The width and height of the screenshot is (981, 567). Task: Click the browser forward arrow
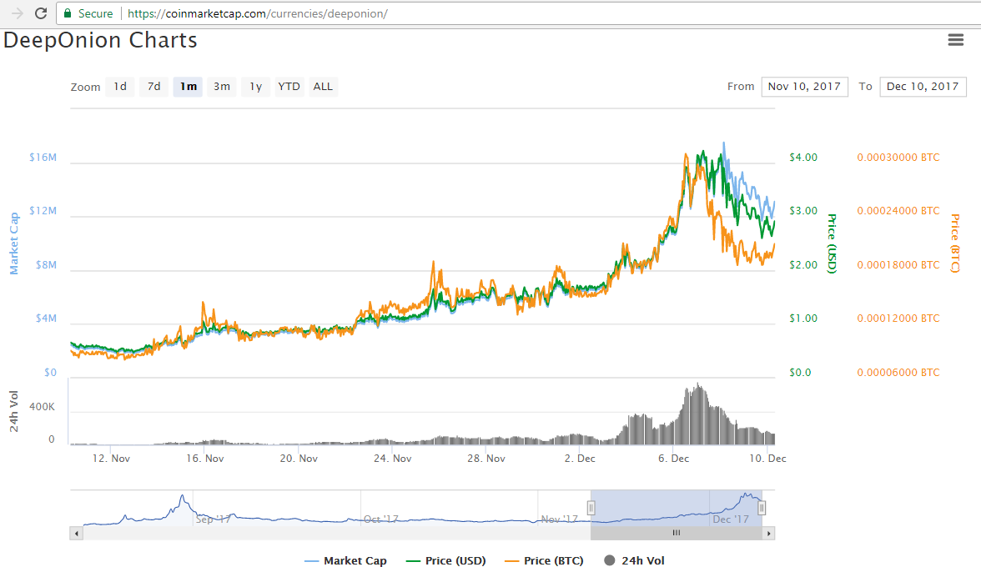pyautogui.click(x=17, y=13)
